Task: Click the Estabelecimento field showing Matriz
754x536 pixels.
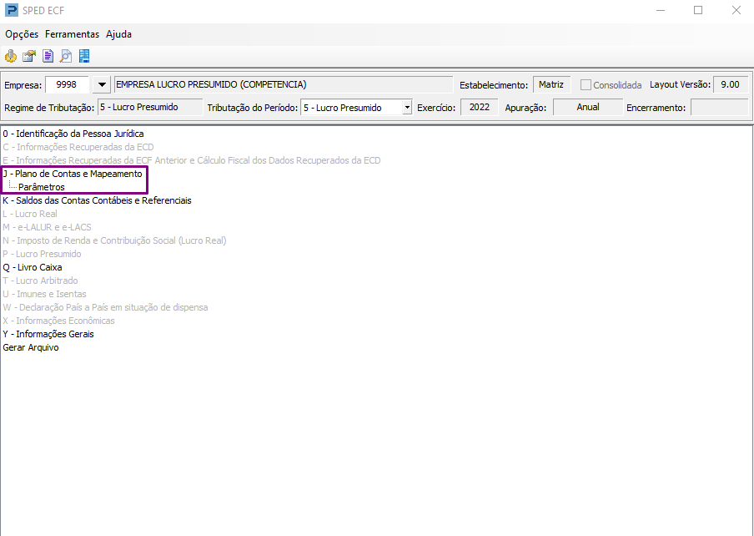Action: 551,84
